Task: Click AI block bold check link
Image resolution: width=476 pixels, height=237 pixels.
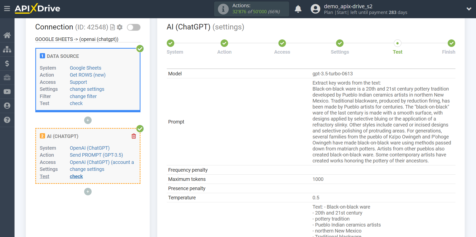Action: coord(76,176)
